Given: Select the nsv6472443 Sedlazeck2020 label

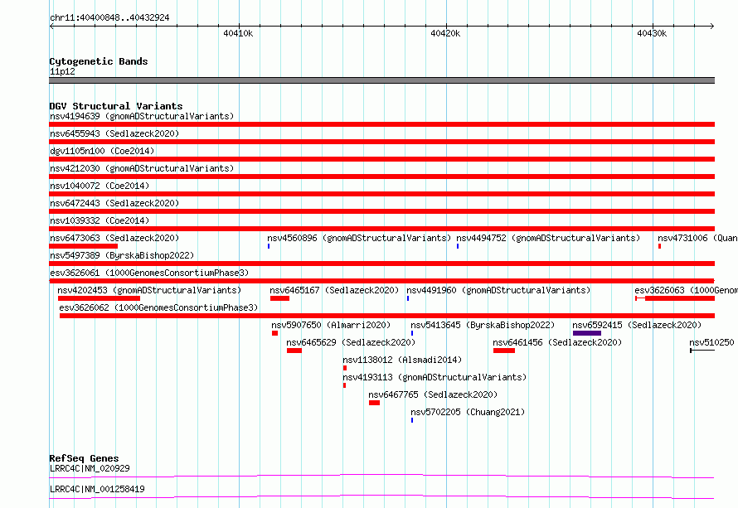Looking at the screenshot, I should pyautogui.click(x=114, y=203).
